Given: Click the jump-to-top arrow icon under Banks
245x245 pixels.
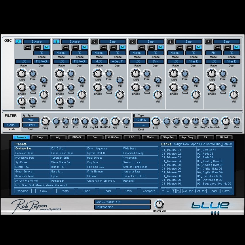Looking at the screenshot, I should (173, 191).
